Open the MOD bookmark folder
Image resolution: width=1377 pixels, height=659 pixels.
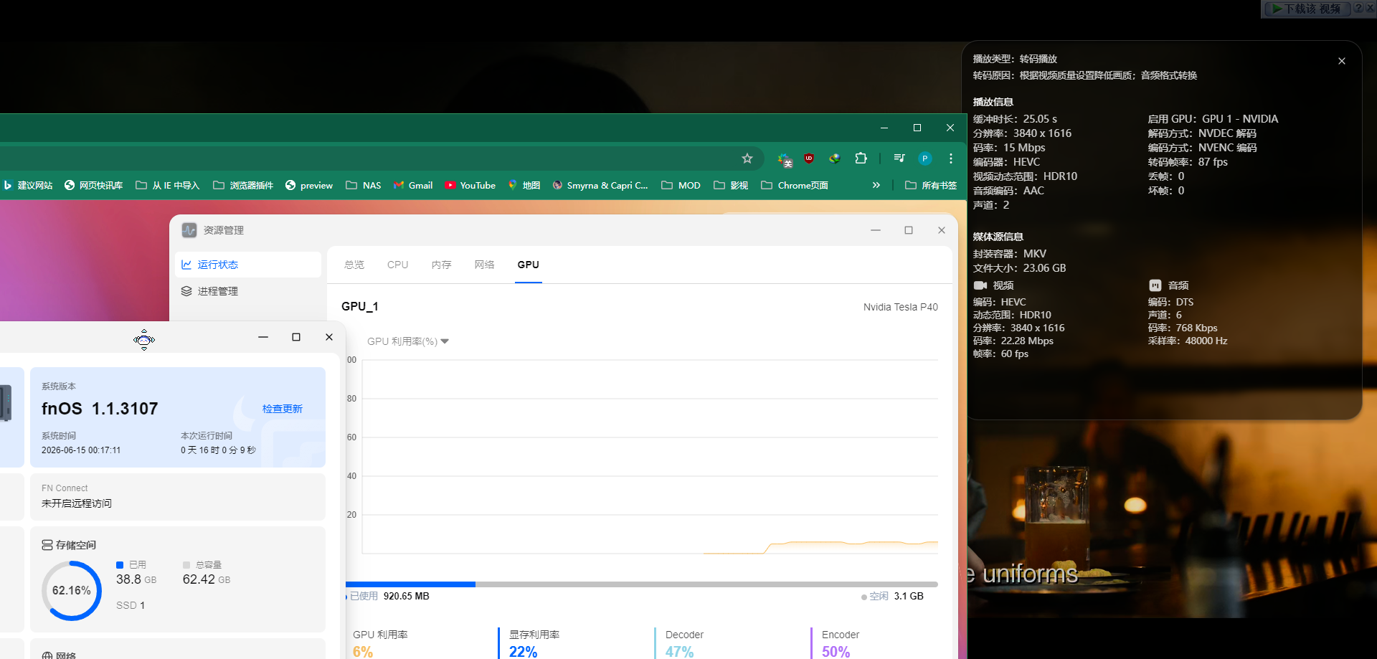tap(681, 185)
